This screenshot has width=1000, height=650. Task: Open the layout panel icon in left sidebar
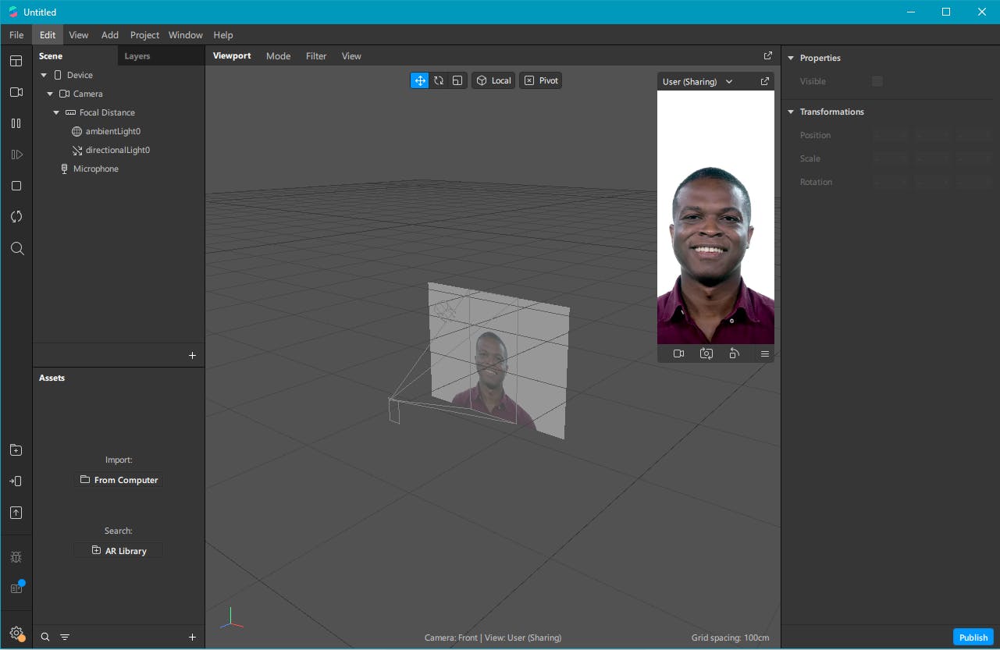(x=16, y=61)
